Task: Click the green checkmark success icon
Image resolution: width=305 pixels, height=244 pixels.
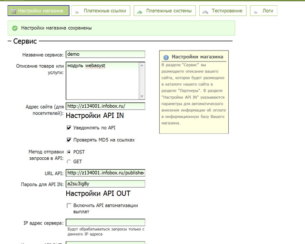Action: 14,28
